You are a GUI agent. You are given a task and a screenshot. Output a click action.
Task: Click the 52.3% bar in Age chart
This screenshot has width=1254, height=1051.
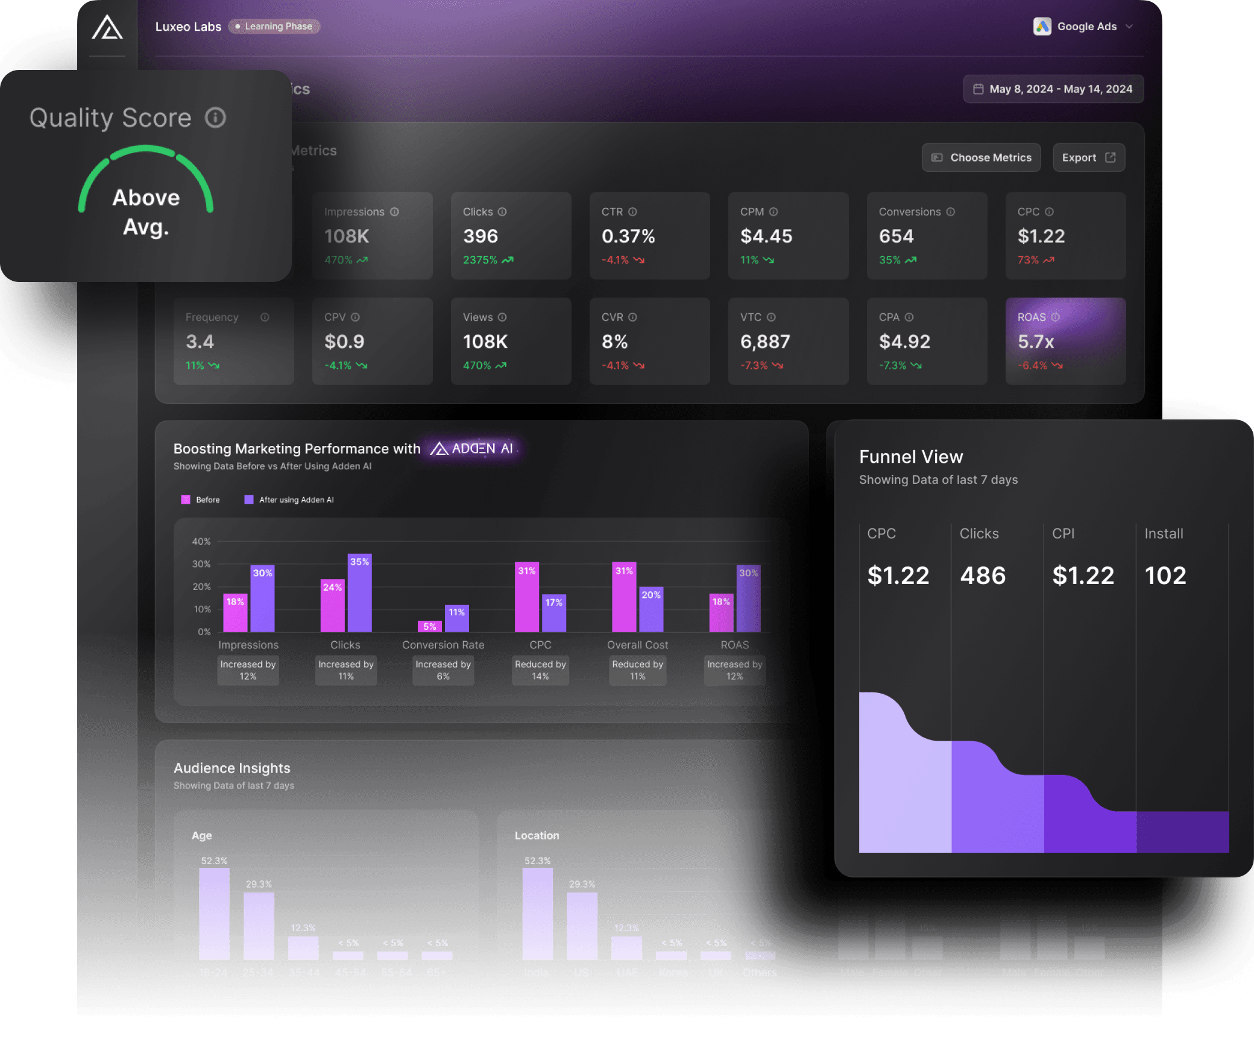(x=214, y=914)
